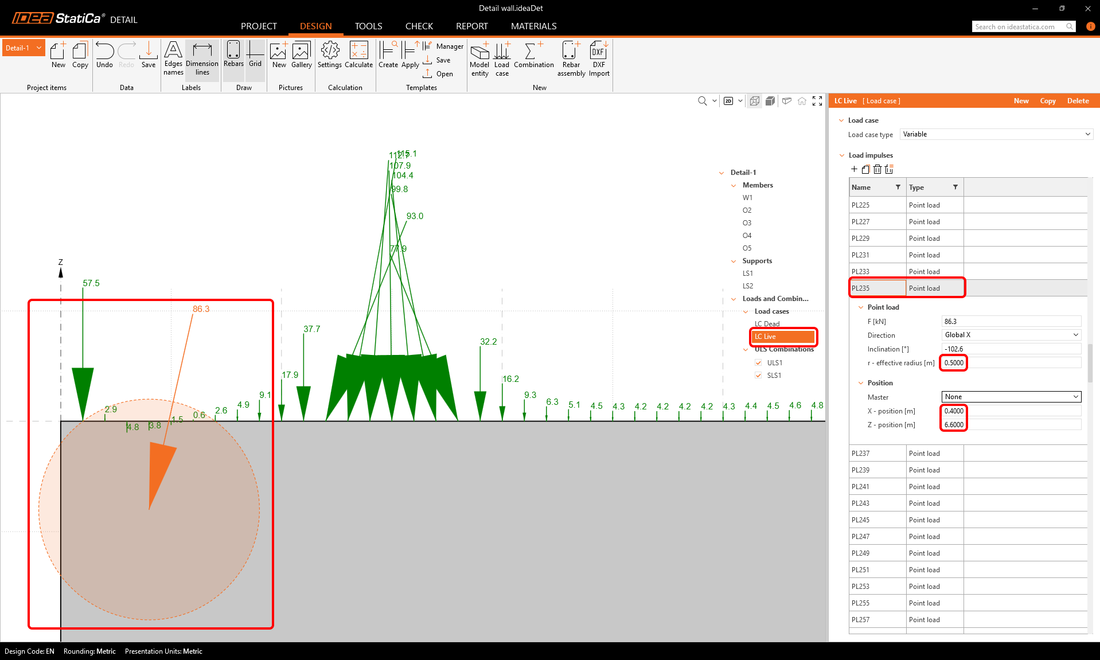Switch to the CHECK tab
Image resolution: width=1100 pixels, height=660 pixels.
tap(419, 26)
